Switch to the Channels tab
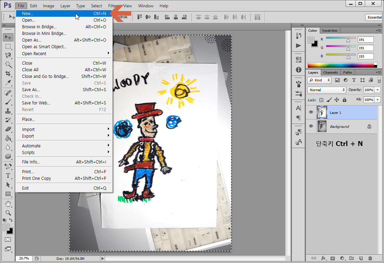This screenshot has height=263, width=384. [330, 73]
